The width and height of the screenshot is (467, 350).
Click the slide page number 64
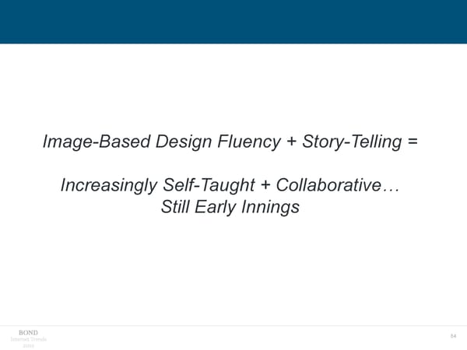tap(451, 336)
